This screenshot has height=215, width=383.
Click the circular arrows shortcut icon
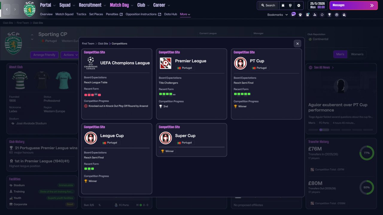click(322, 15)
